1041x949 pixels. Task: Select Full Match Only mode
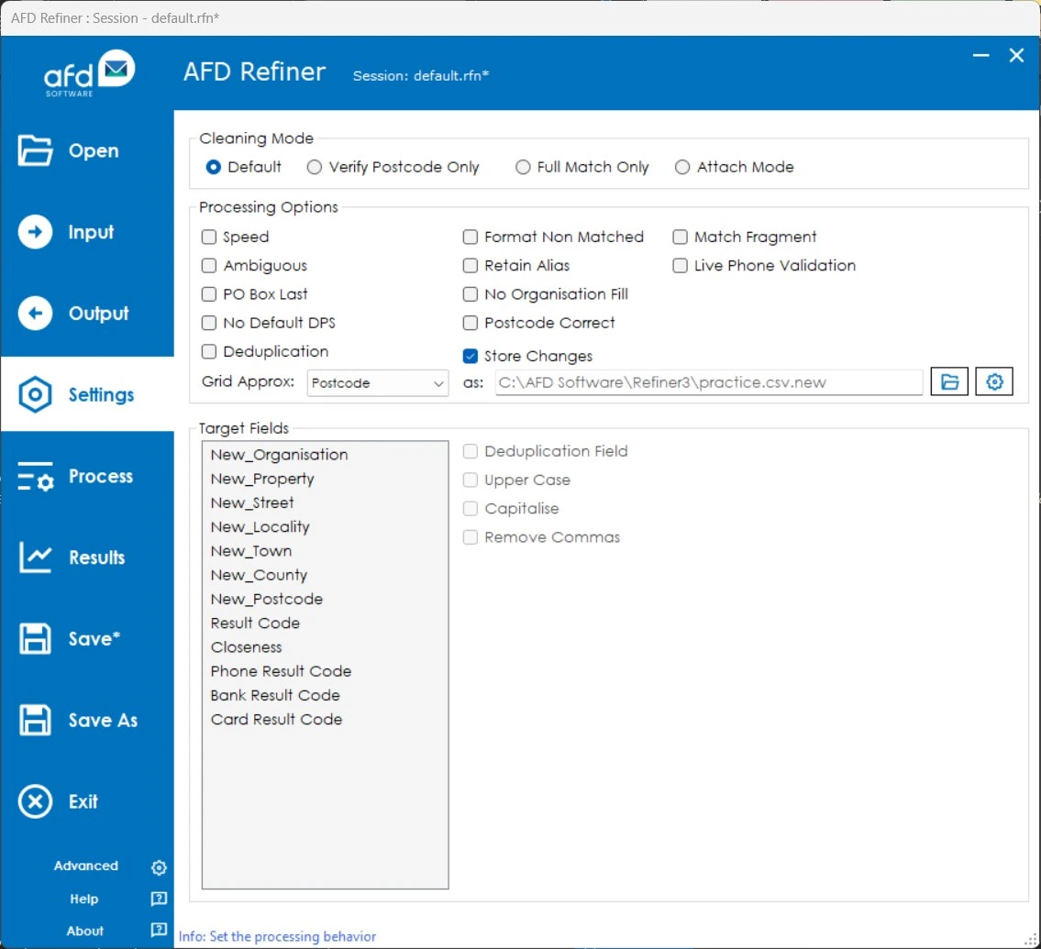[523, 167]
